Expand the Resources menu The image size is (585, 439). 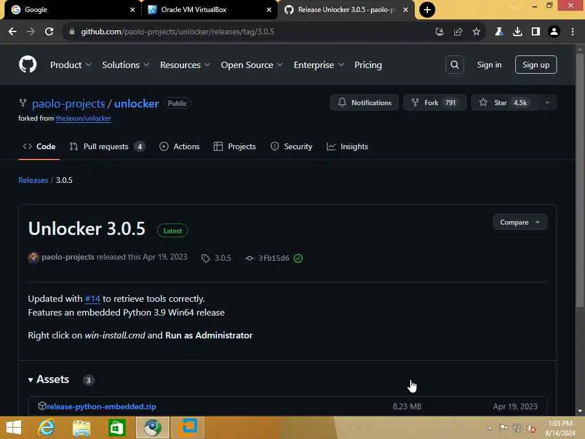(186, 65)
